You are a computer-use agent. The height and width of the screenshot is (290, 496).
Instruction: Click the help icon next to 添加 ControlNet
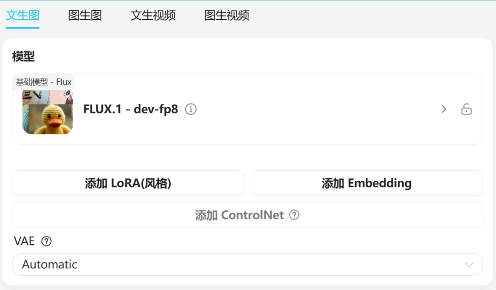pos(294,215)
